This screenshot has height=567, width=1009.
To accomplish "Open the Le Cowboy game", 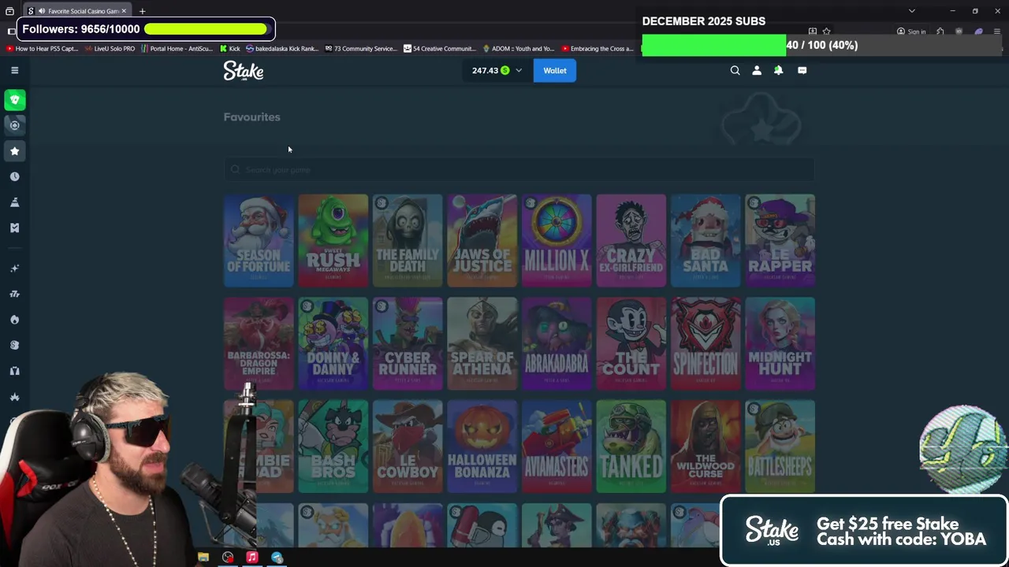I will pos(408,447).
